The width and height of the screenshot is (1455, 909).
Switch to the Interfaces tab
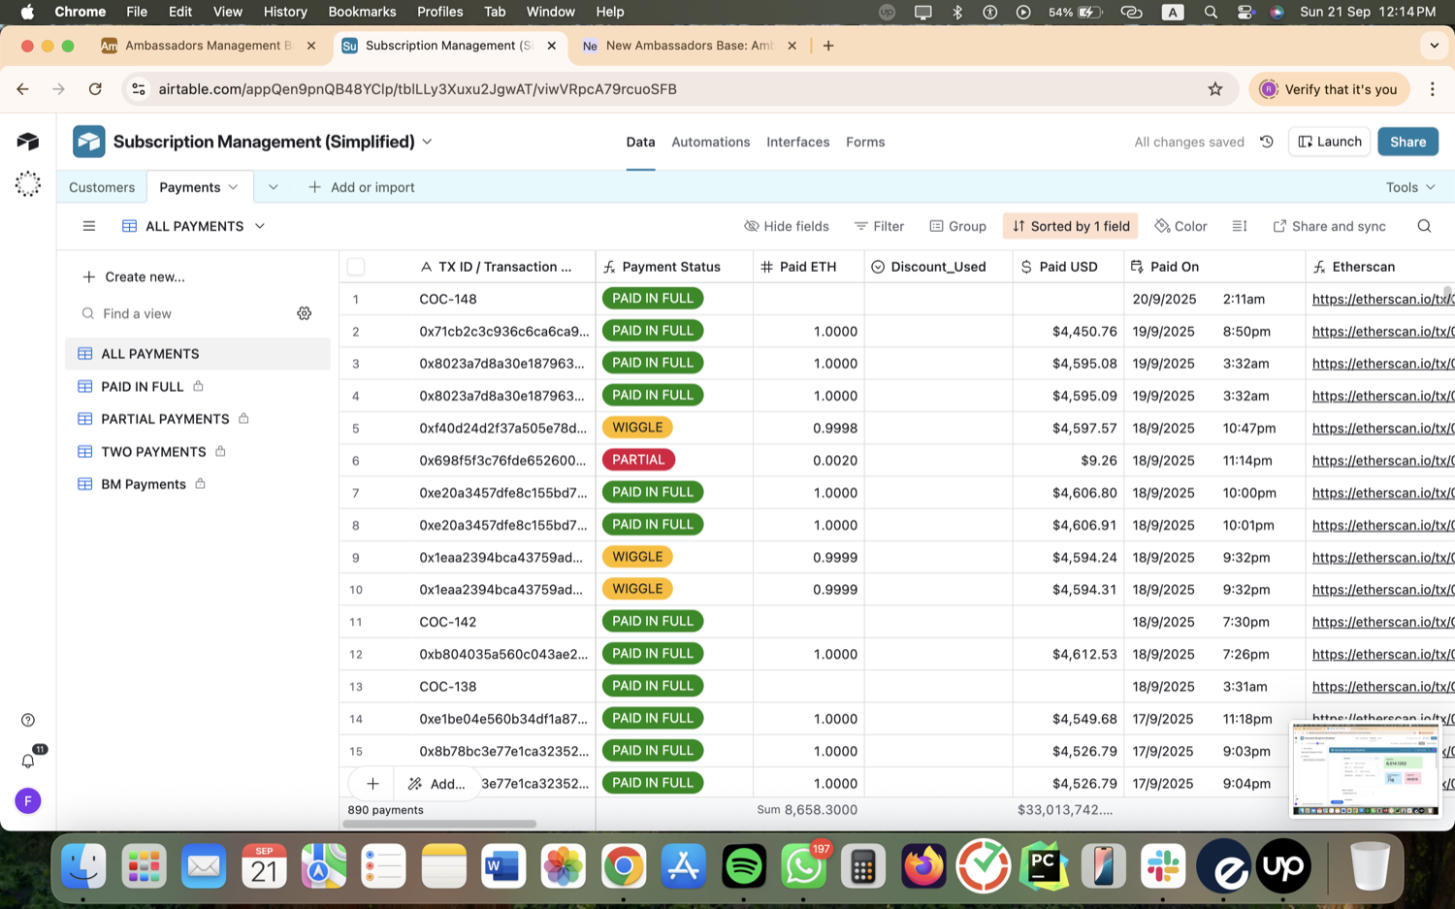[x=798, y=142]
